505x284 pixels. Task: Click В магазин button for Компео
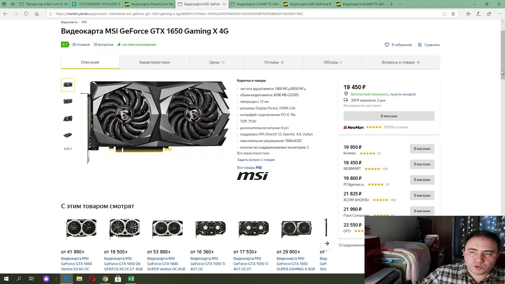pyautogui.click(x=422, y=149)
